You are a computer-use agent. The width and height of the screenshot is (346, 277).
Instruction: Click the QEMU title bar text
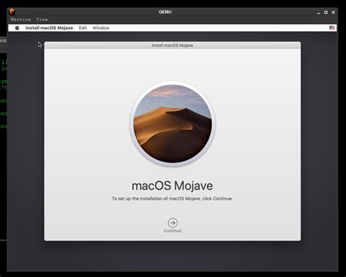(x=165, y=12)
